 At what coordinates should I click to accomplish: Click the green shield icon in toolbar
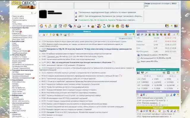click(x=109, y=26)
